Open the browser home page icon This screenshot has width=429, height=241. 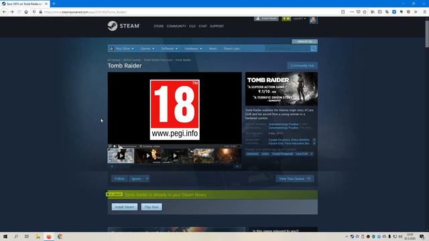26,12
